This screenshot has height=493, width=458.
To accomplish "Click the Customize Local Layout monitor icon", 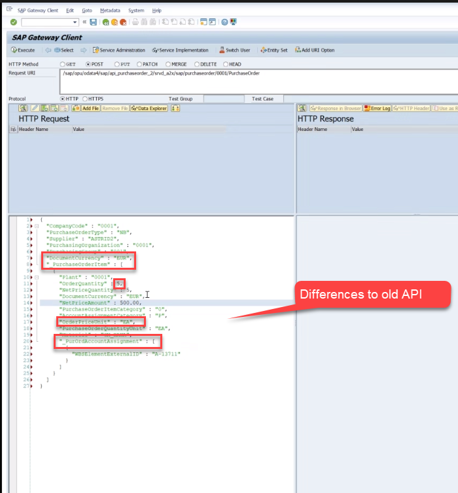I will (234, 22).
